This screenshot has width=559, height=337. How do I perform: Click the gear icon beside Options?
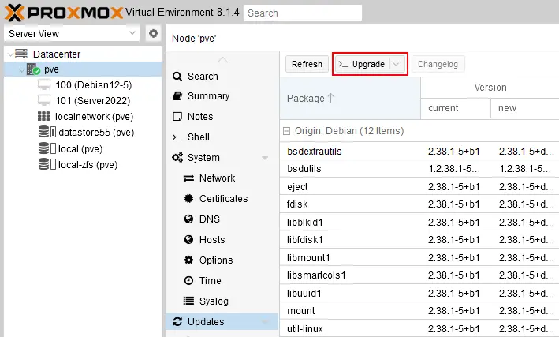coord(188,260)
